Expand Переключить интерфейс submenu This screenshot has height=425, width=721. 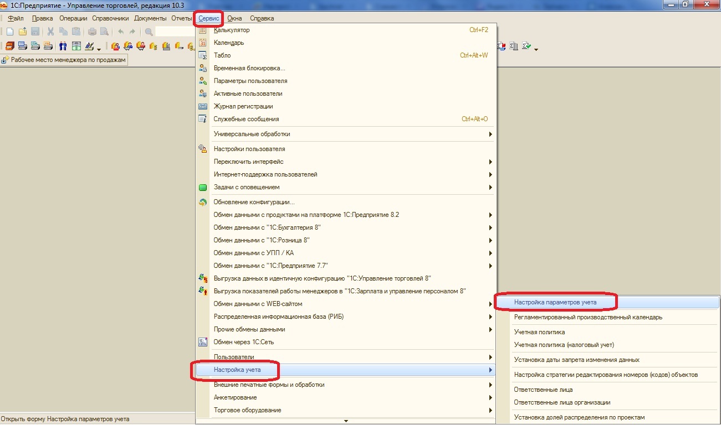click(346, 162)
